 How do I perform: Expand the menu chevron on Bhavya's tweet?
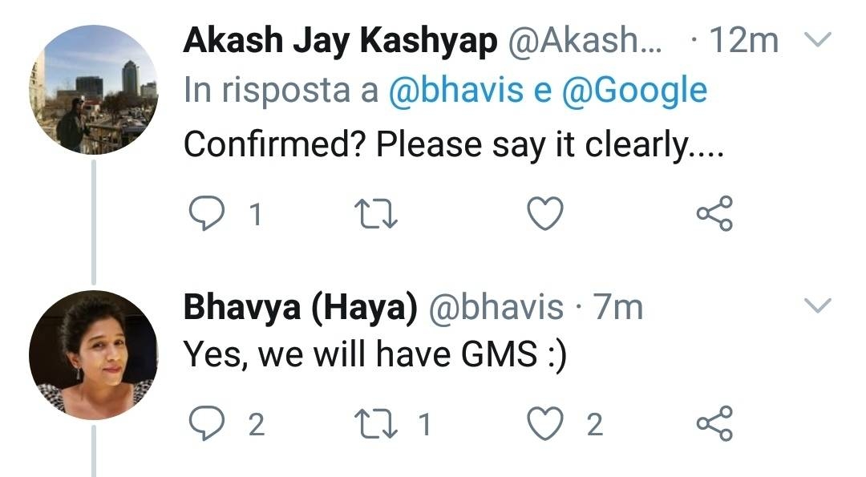(x=816, y=305)
